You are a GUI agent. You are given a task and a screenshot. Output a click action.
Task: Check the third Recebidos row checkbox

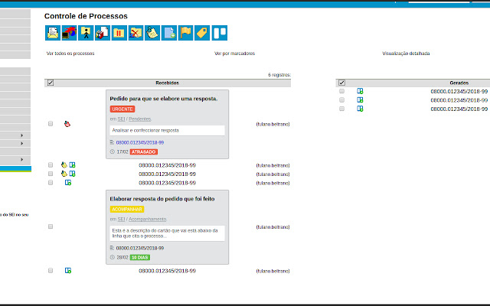click(51, 174)
